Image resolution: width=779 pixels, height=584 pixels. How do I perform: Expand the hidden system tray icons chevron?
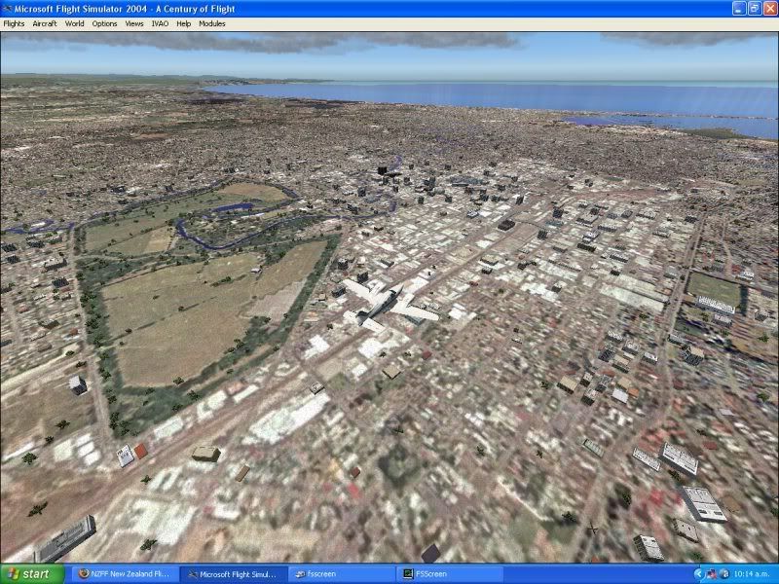pyautogui.click(x=699, y=573)
